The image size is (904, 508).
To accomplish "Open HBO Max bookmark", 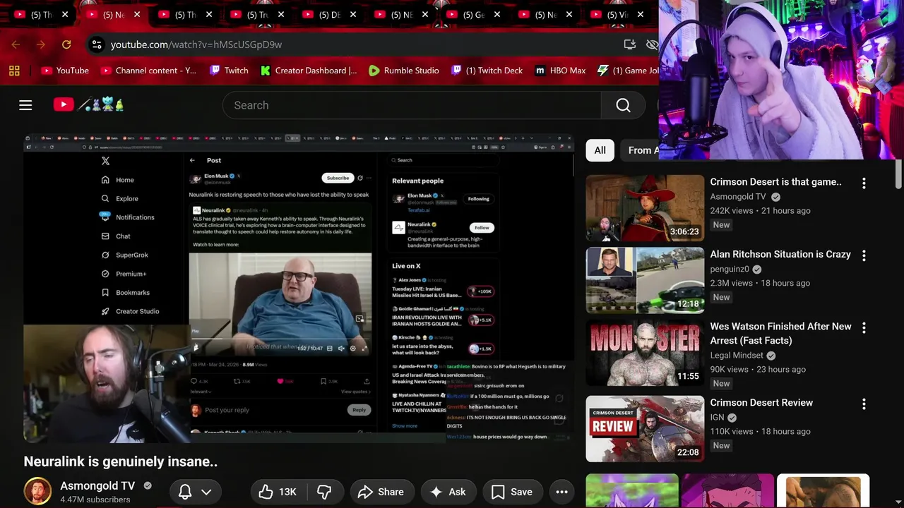I will (560, 71).
